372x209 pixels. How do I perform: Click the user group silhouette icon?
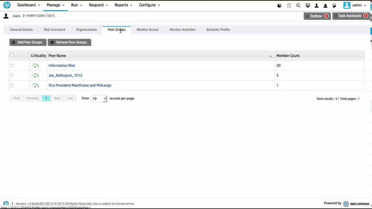pyautogui.click(x=325, y=6)
